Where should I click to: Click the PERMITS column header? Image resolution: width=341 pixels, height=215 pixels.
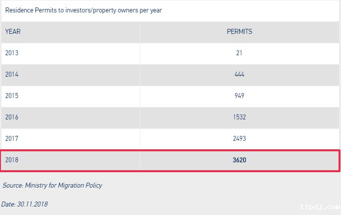[239, 32]
